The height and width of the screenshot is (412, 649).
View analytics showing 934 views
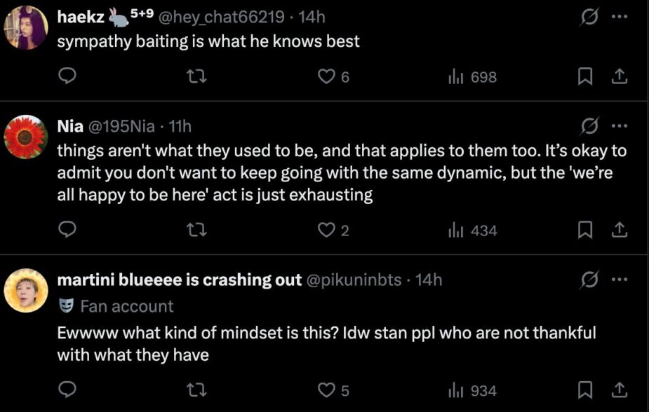click(471, 390)
